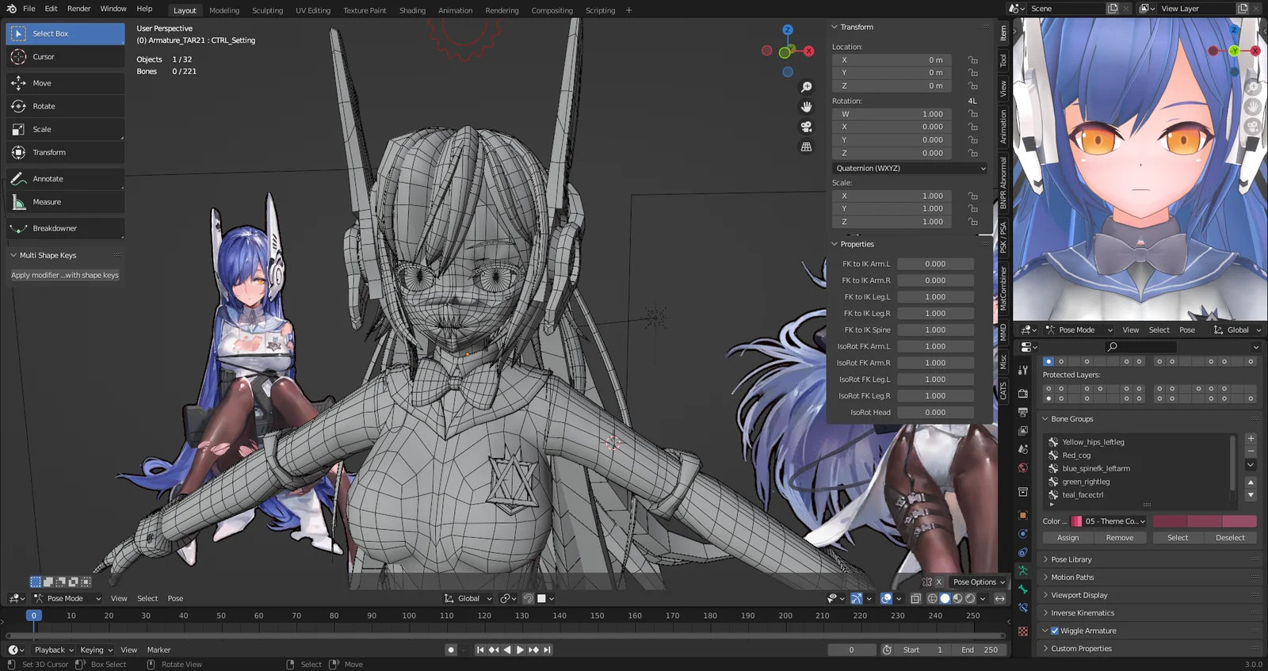The width and height of the screenshot is (1268, 671).
Task: Open the Marker menu in timeline
Action: pos(158,650)
